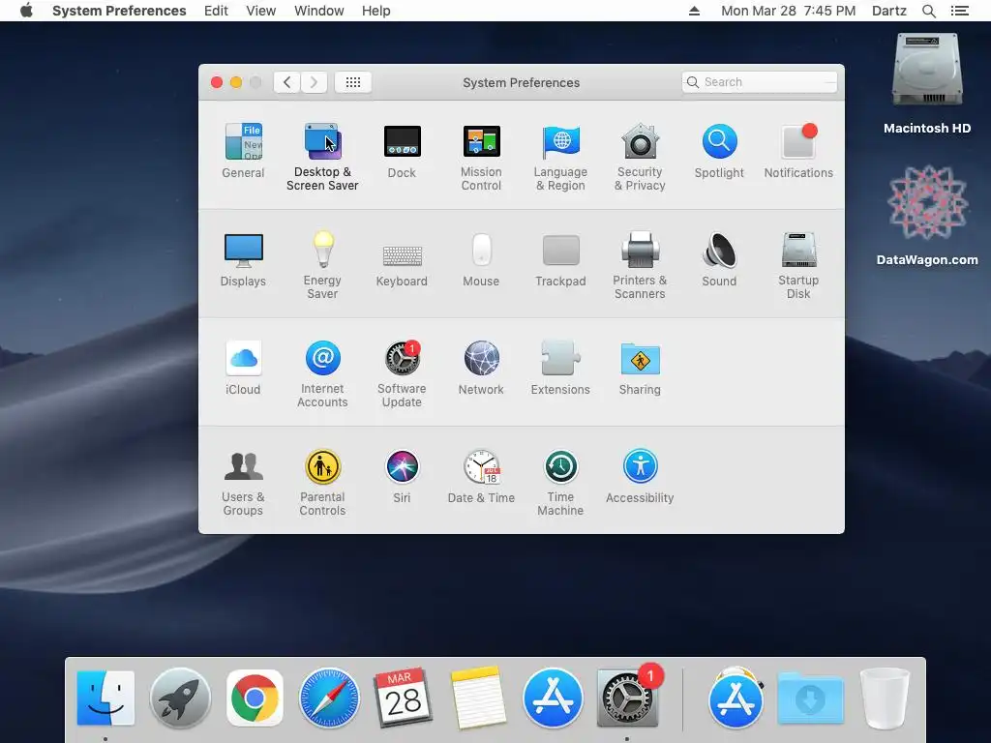Screen dimensions: 991x743
Task: Launch Safari from the Dock
Action: pyautogui.click(x=329, y=698)
